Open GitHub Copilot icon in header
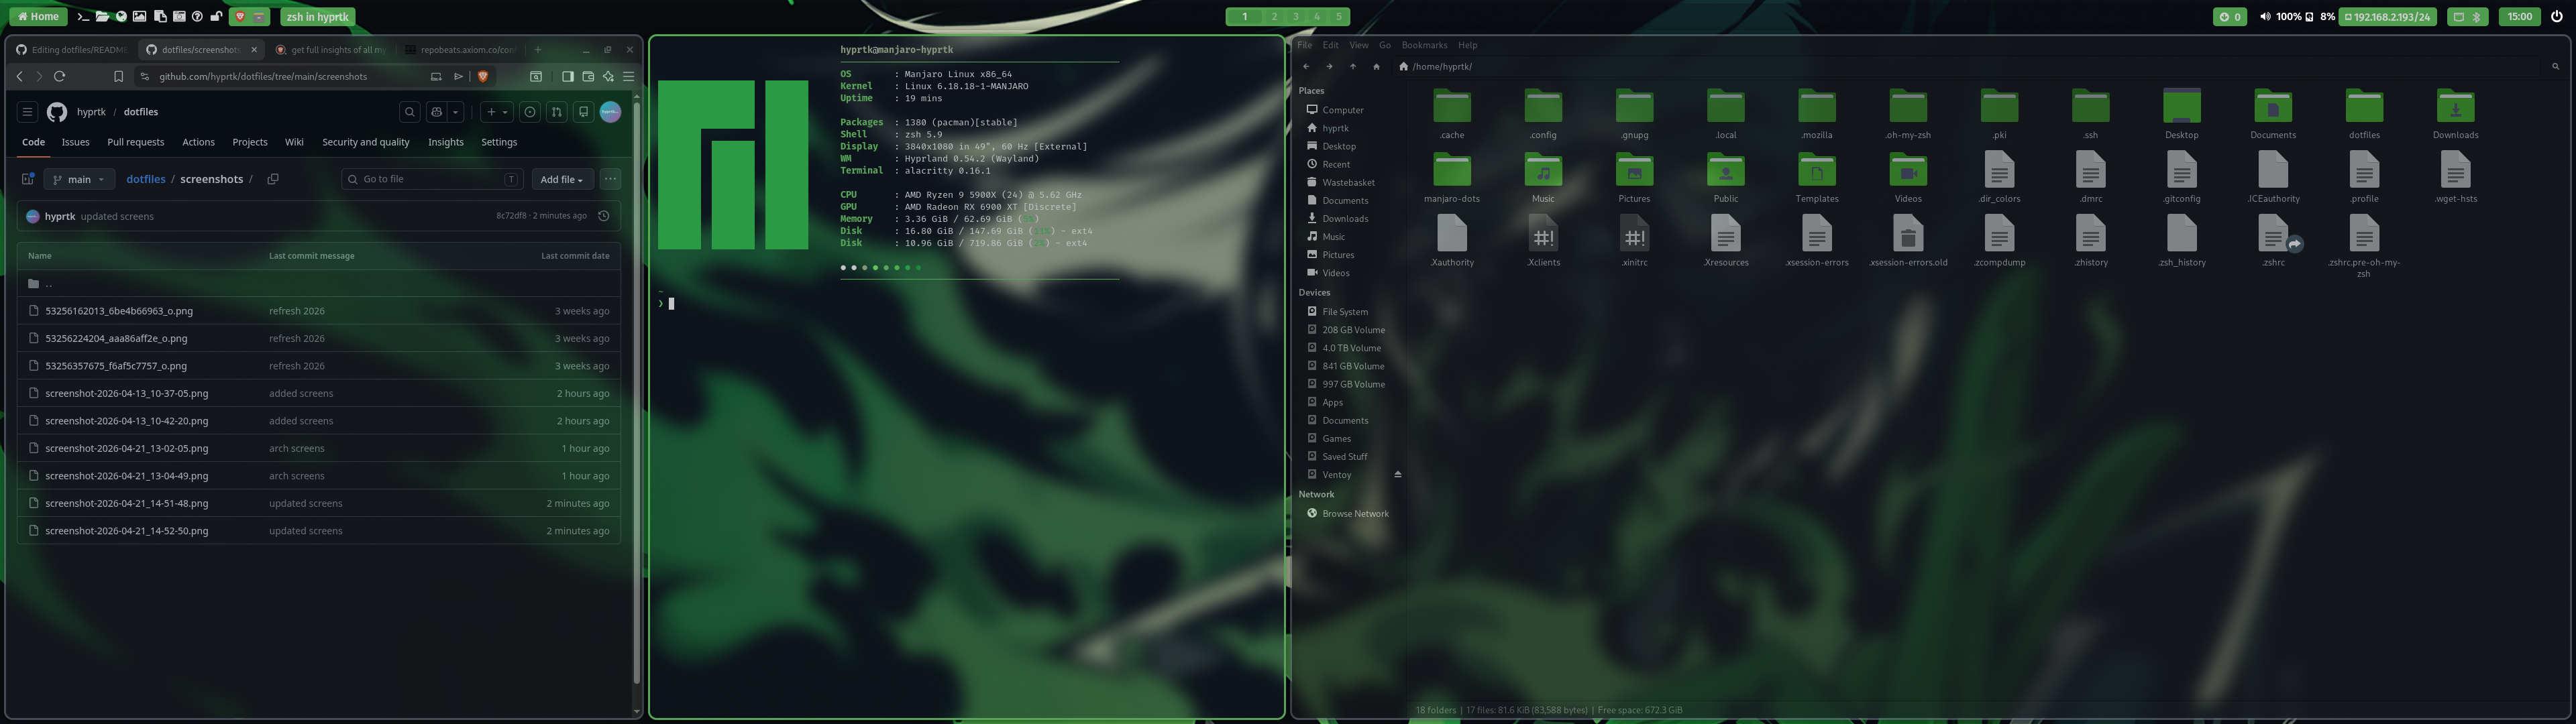This screenshot has height=724, width=2576. (436, 112)
